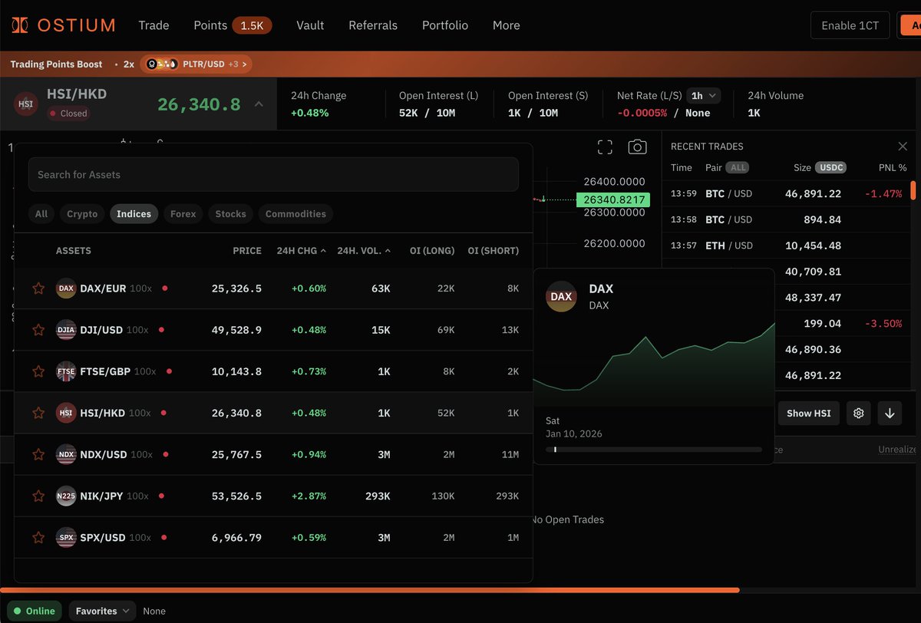Screen dimensions: 921x623
Task: Click the DAX icon in preview card
Action: click(561, 296)
